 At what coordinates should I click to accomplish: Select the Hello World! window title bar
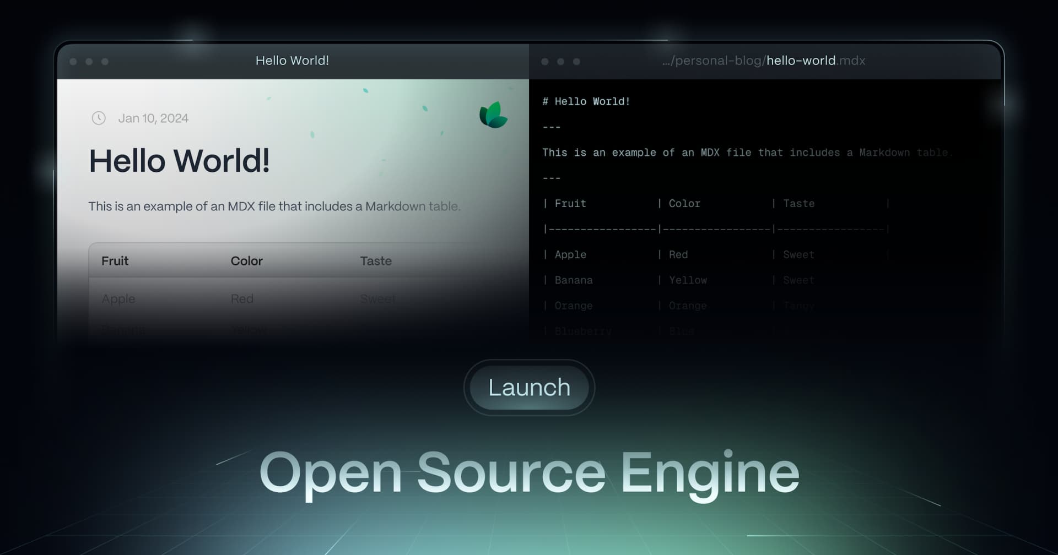[x=293, y=61]
